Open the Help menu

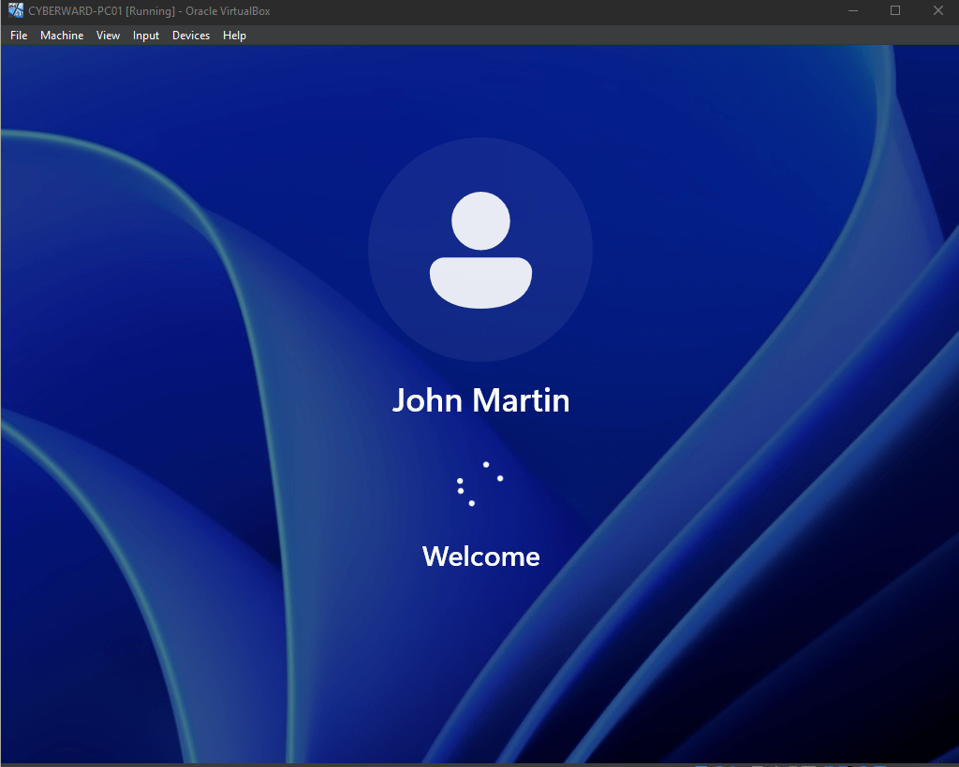234,36
